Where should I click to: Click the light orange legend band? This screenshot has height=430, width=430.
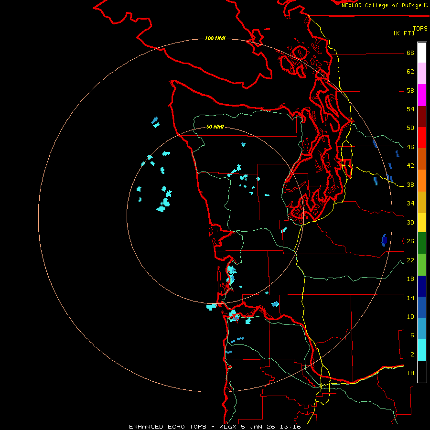[x=422, y=181]
